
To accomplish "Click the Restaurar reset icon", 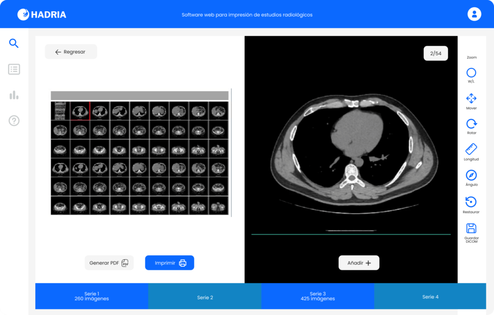I will pos(471,202).
